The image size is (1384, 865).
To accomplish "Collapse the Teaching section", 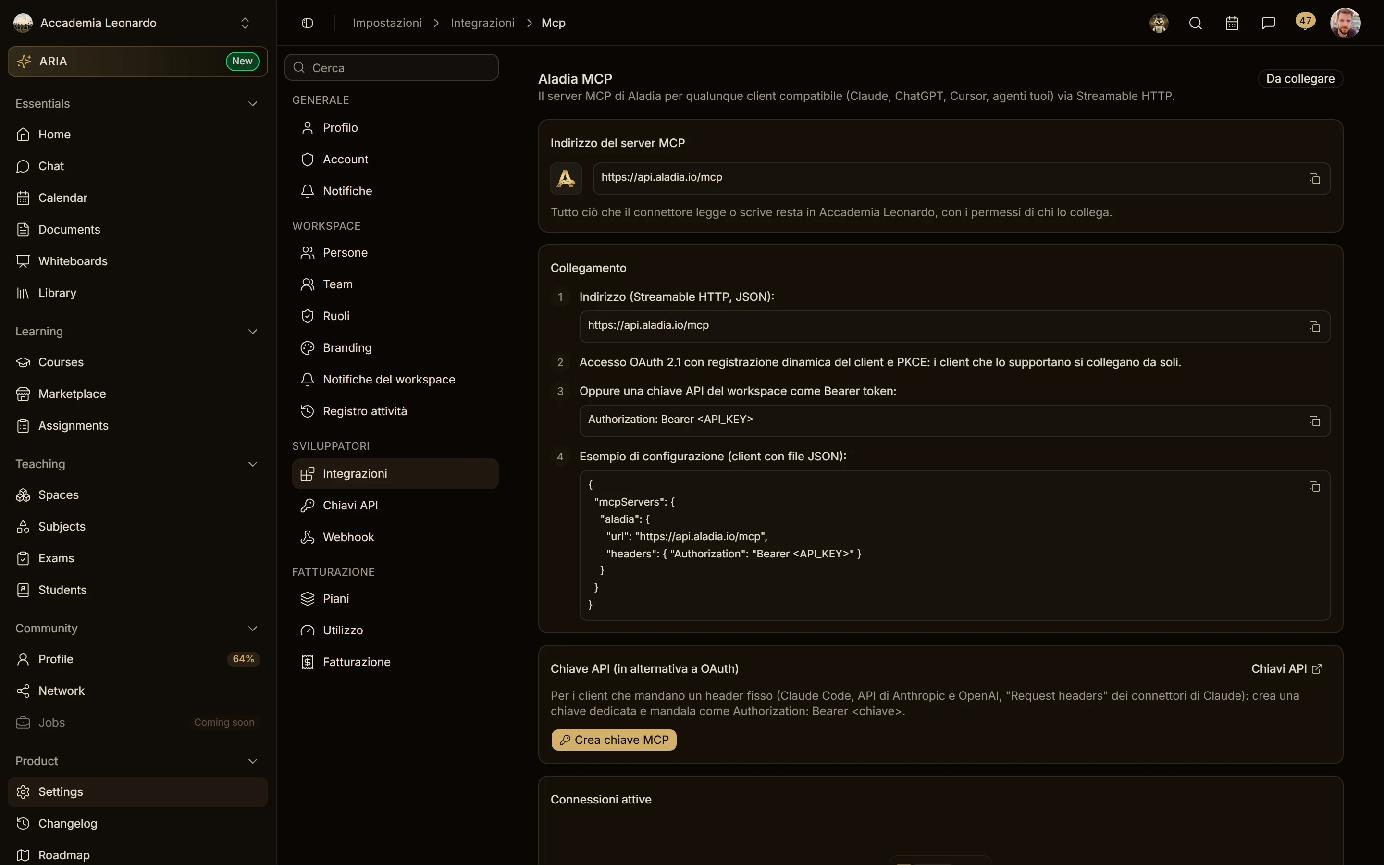I will tap(252, 464).
